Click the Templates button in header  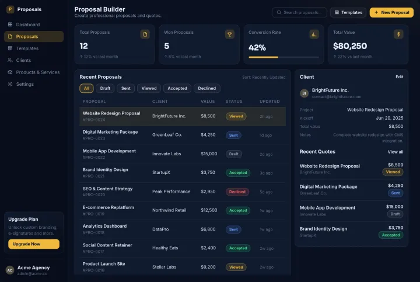(x=348, y=12)
